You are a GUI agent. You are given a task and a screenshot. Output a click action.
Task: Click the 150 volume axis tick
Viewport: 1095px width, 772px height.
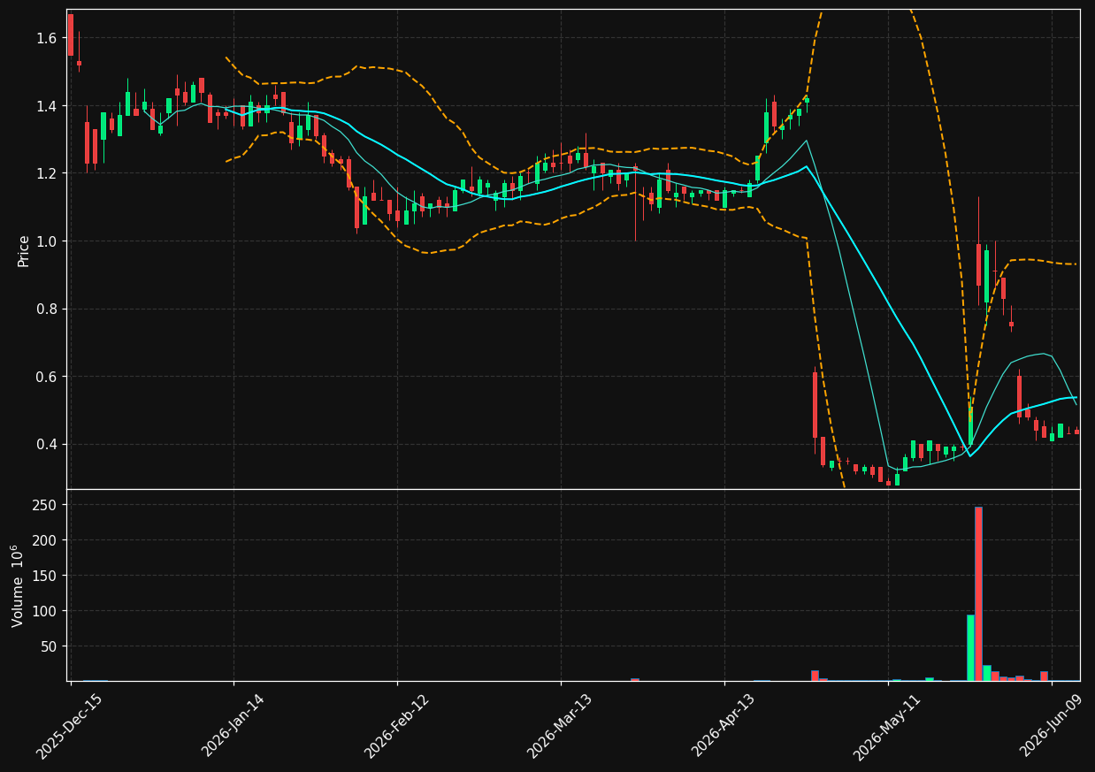(x=47, y=576)
